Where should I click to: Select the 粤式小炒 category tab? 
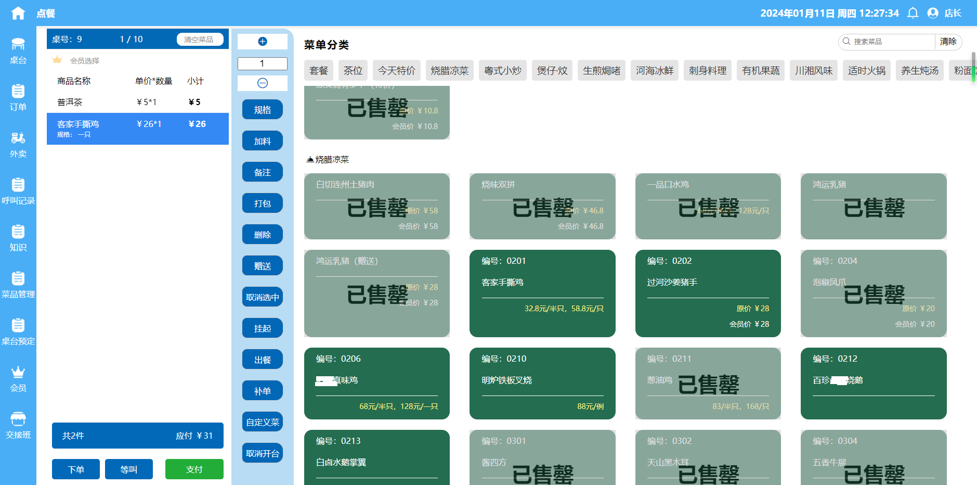(503, 70)
